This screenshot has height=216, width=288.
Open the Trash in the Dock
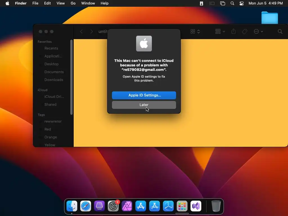pos(216,206)
